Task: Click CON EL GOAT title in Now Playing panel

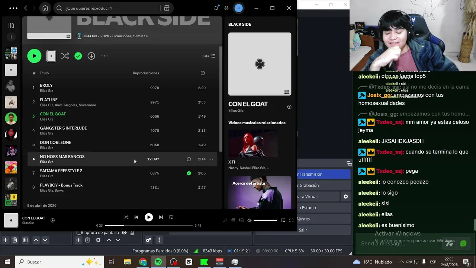Action: 248,104
